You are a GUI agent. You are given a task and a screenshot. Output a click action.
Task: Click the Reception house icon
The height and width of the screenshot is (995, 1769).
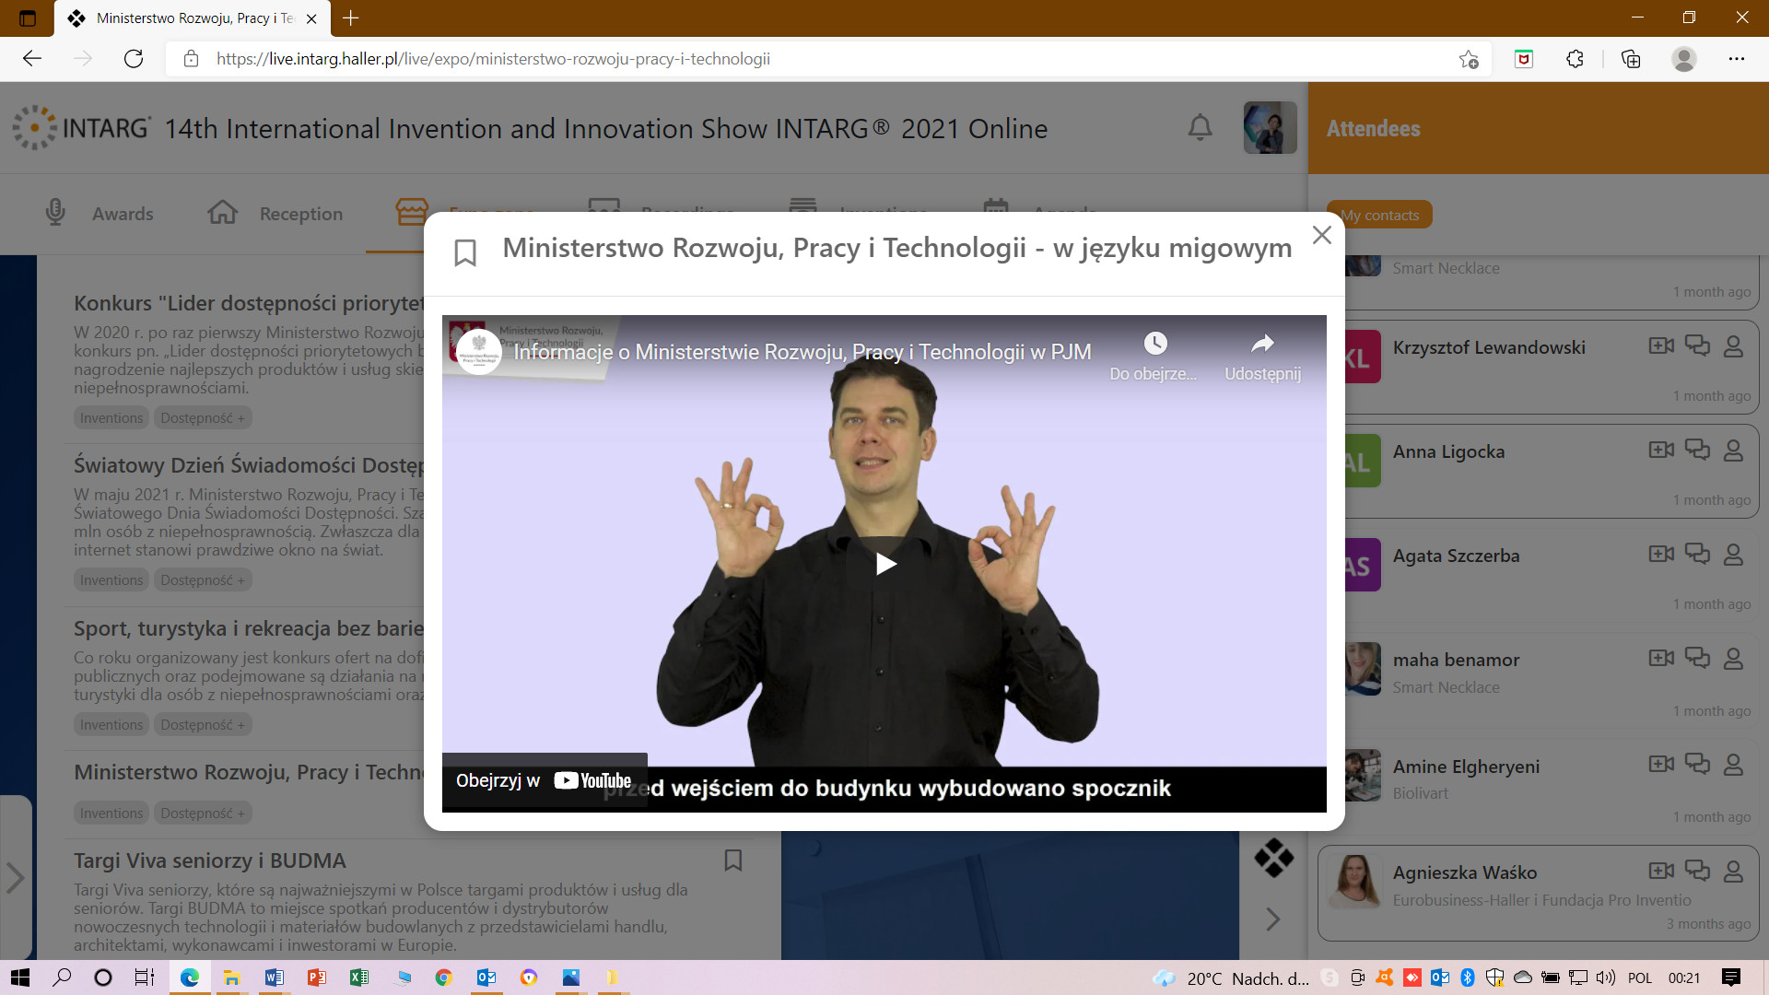pos(222,212)
